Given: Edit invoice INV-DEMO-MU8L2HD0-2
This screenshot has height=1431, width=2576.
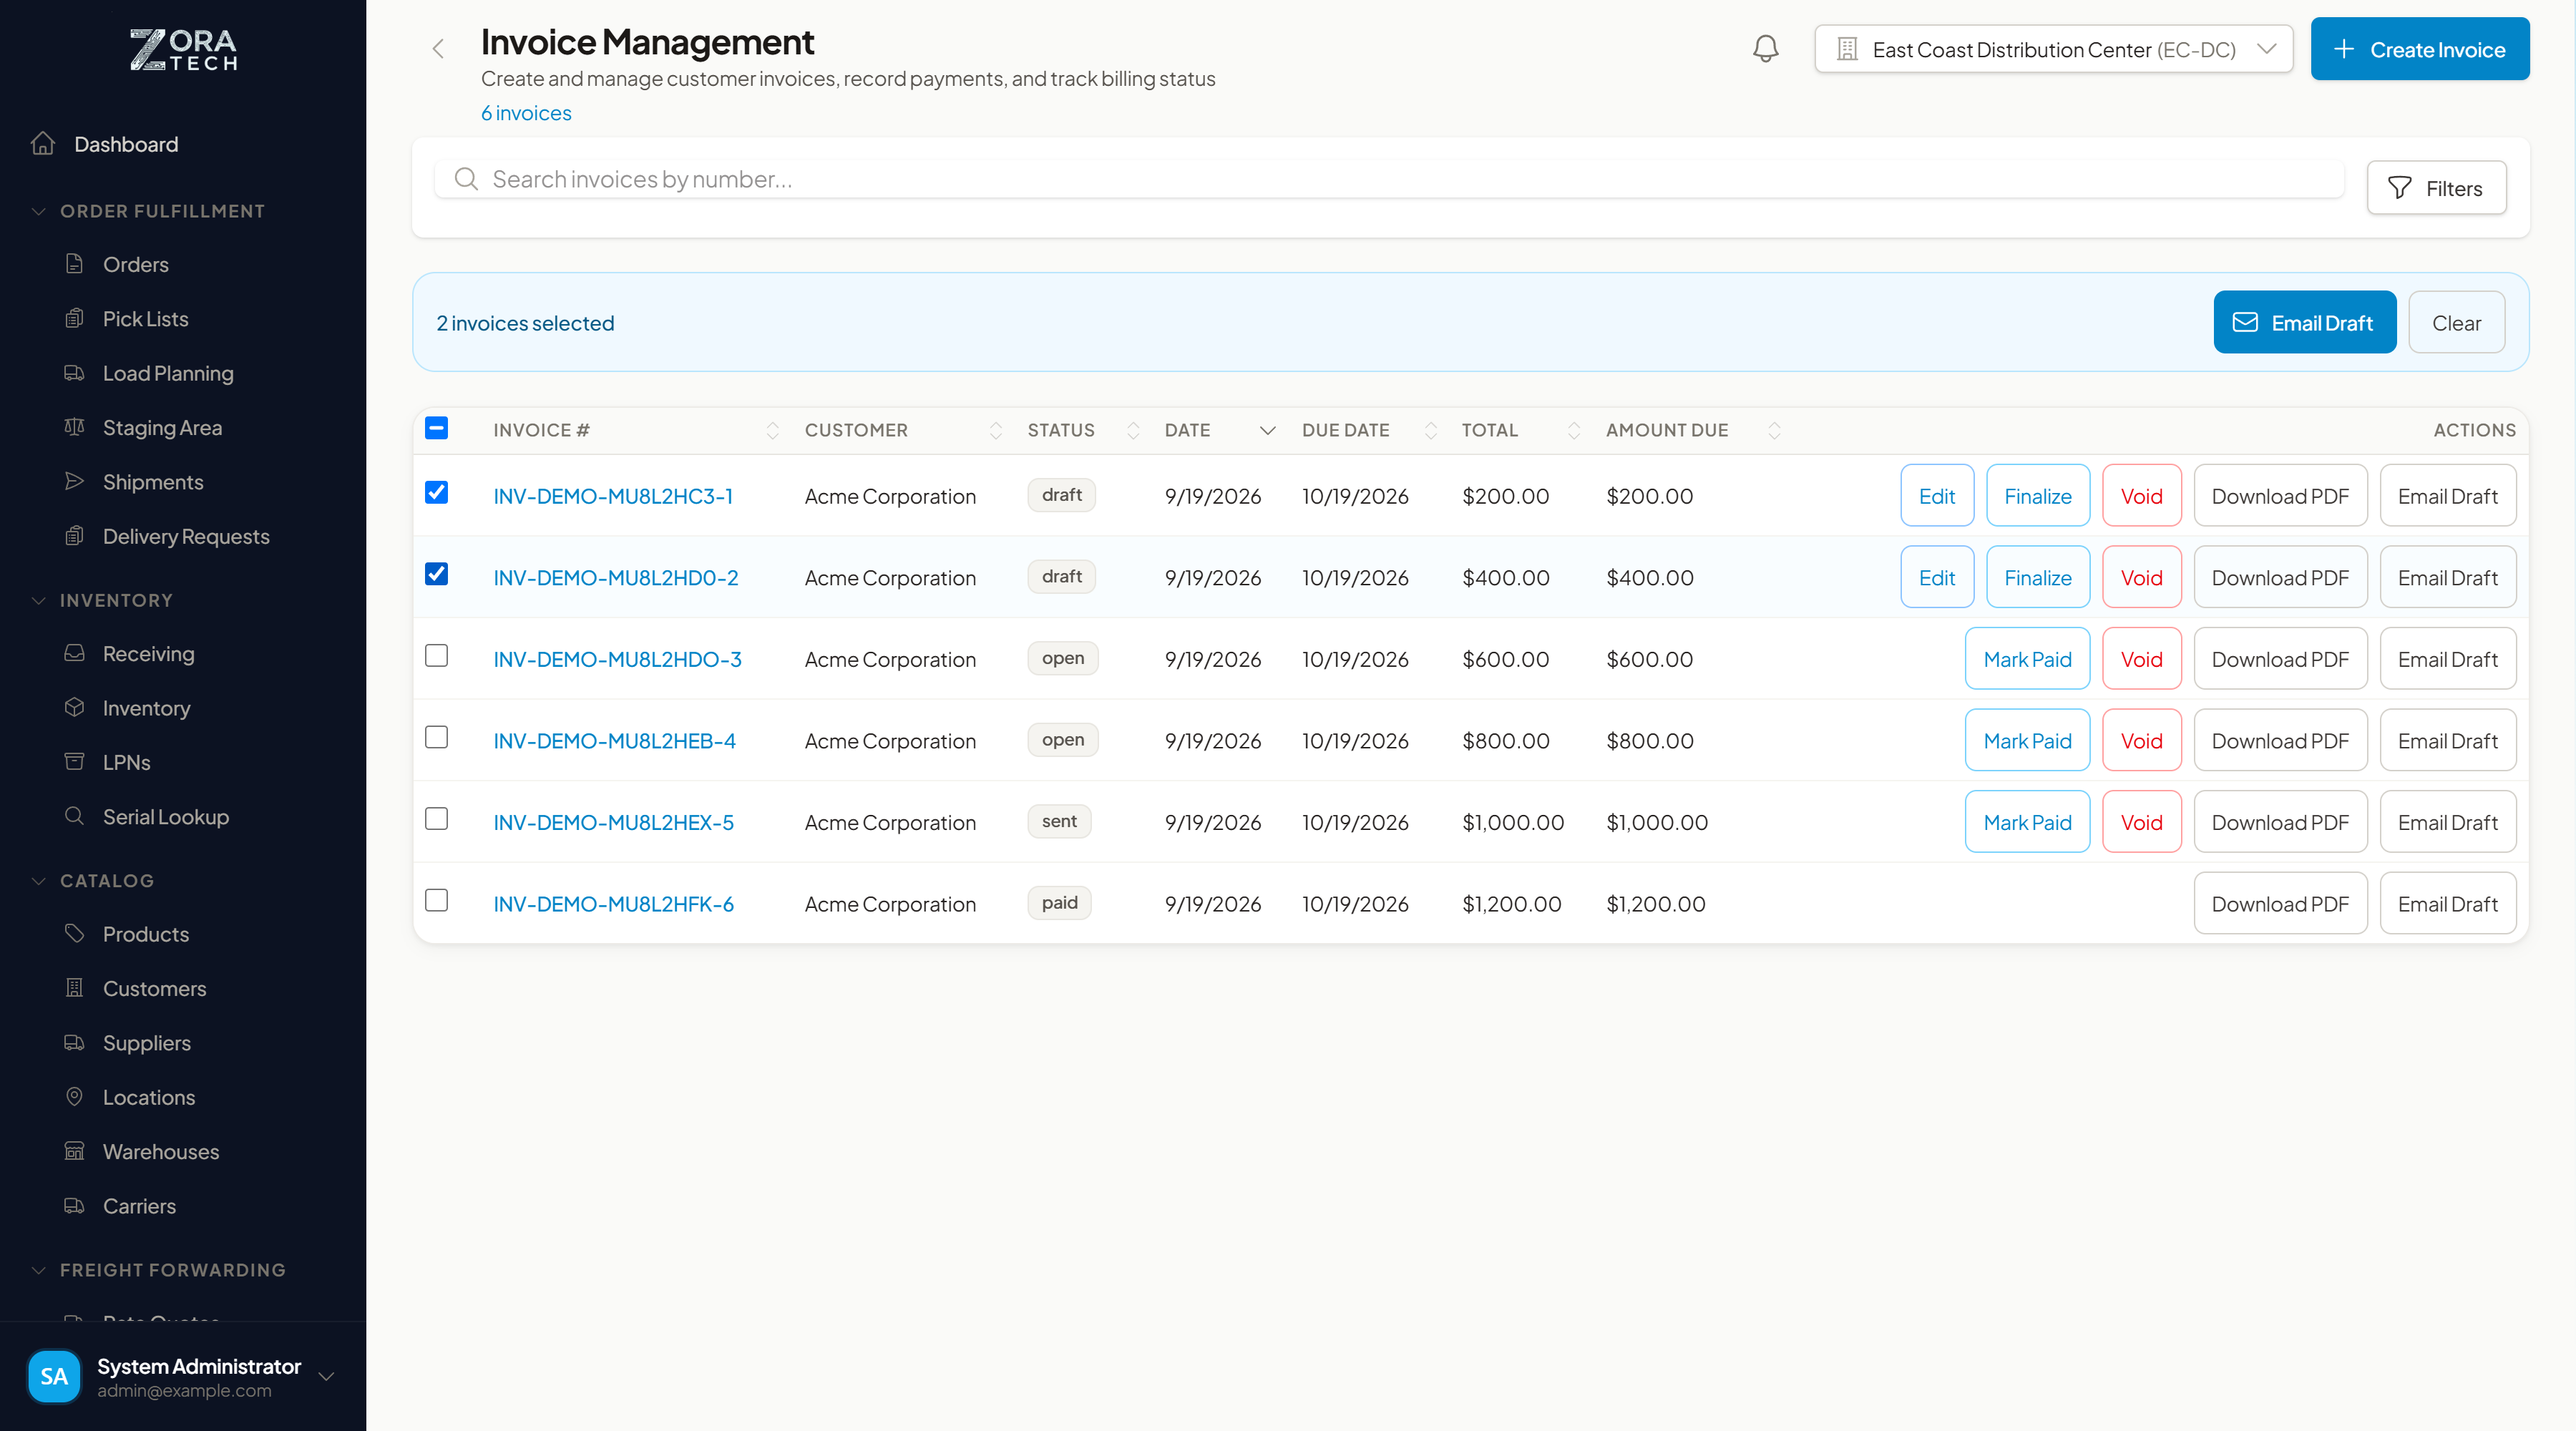Looking at the screenshot, I should click(1936, 578).
